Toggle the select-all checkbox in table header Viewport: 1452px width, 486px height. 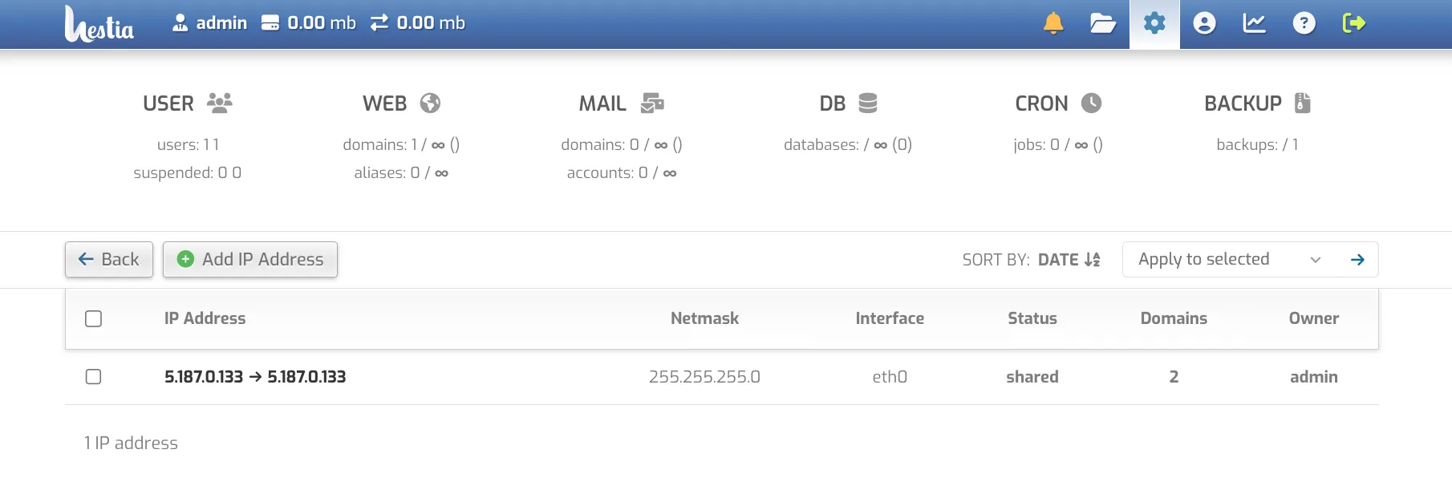94,319
